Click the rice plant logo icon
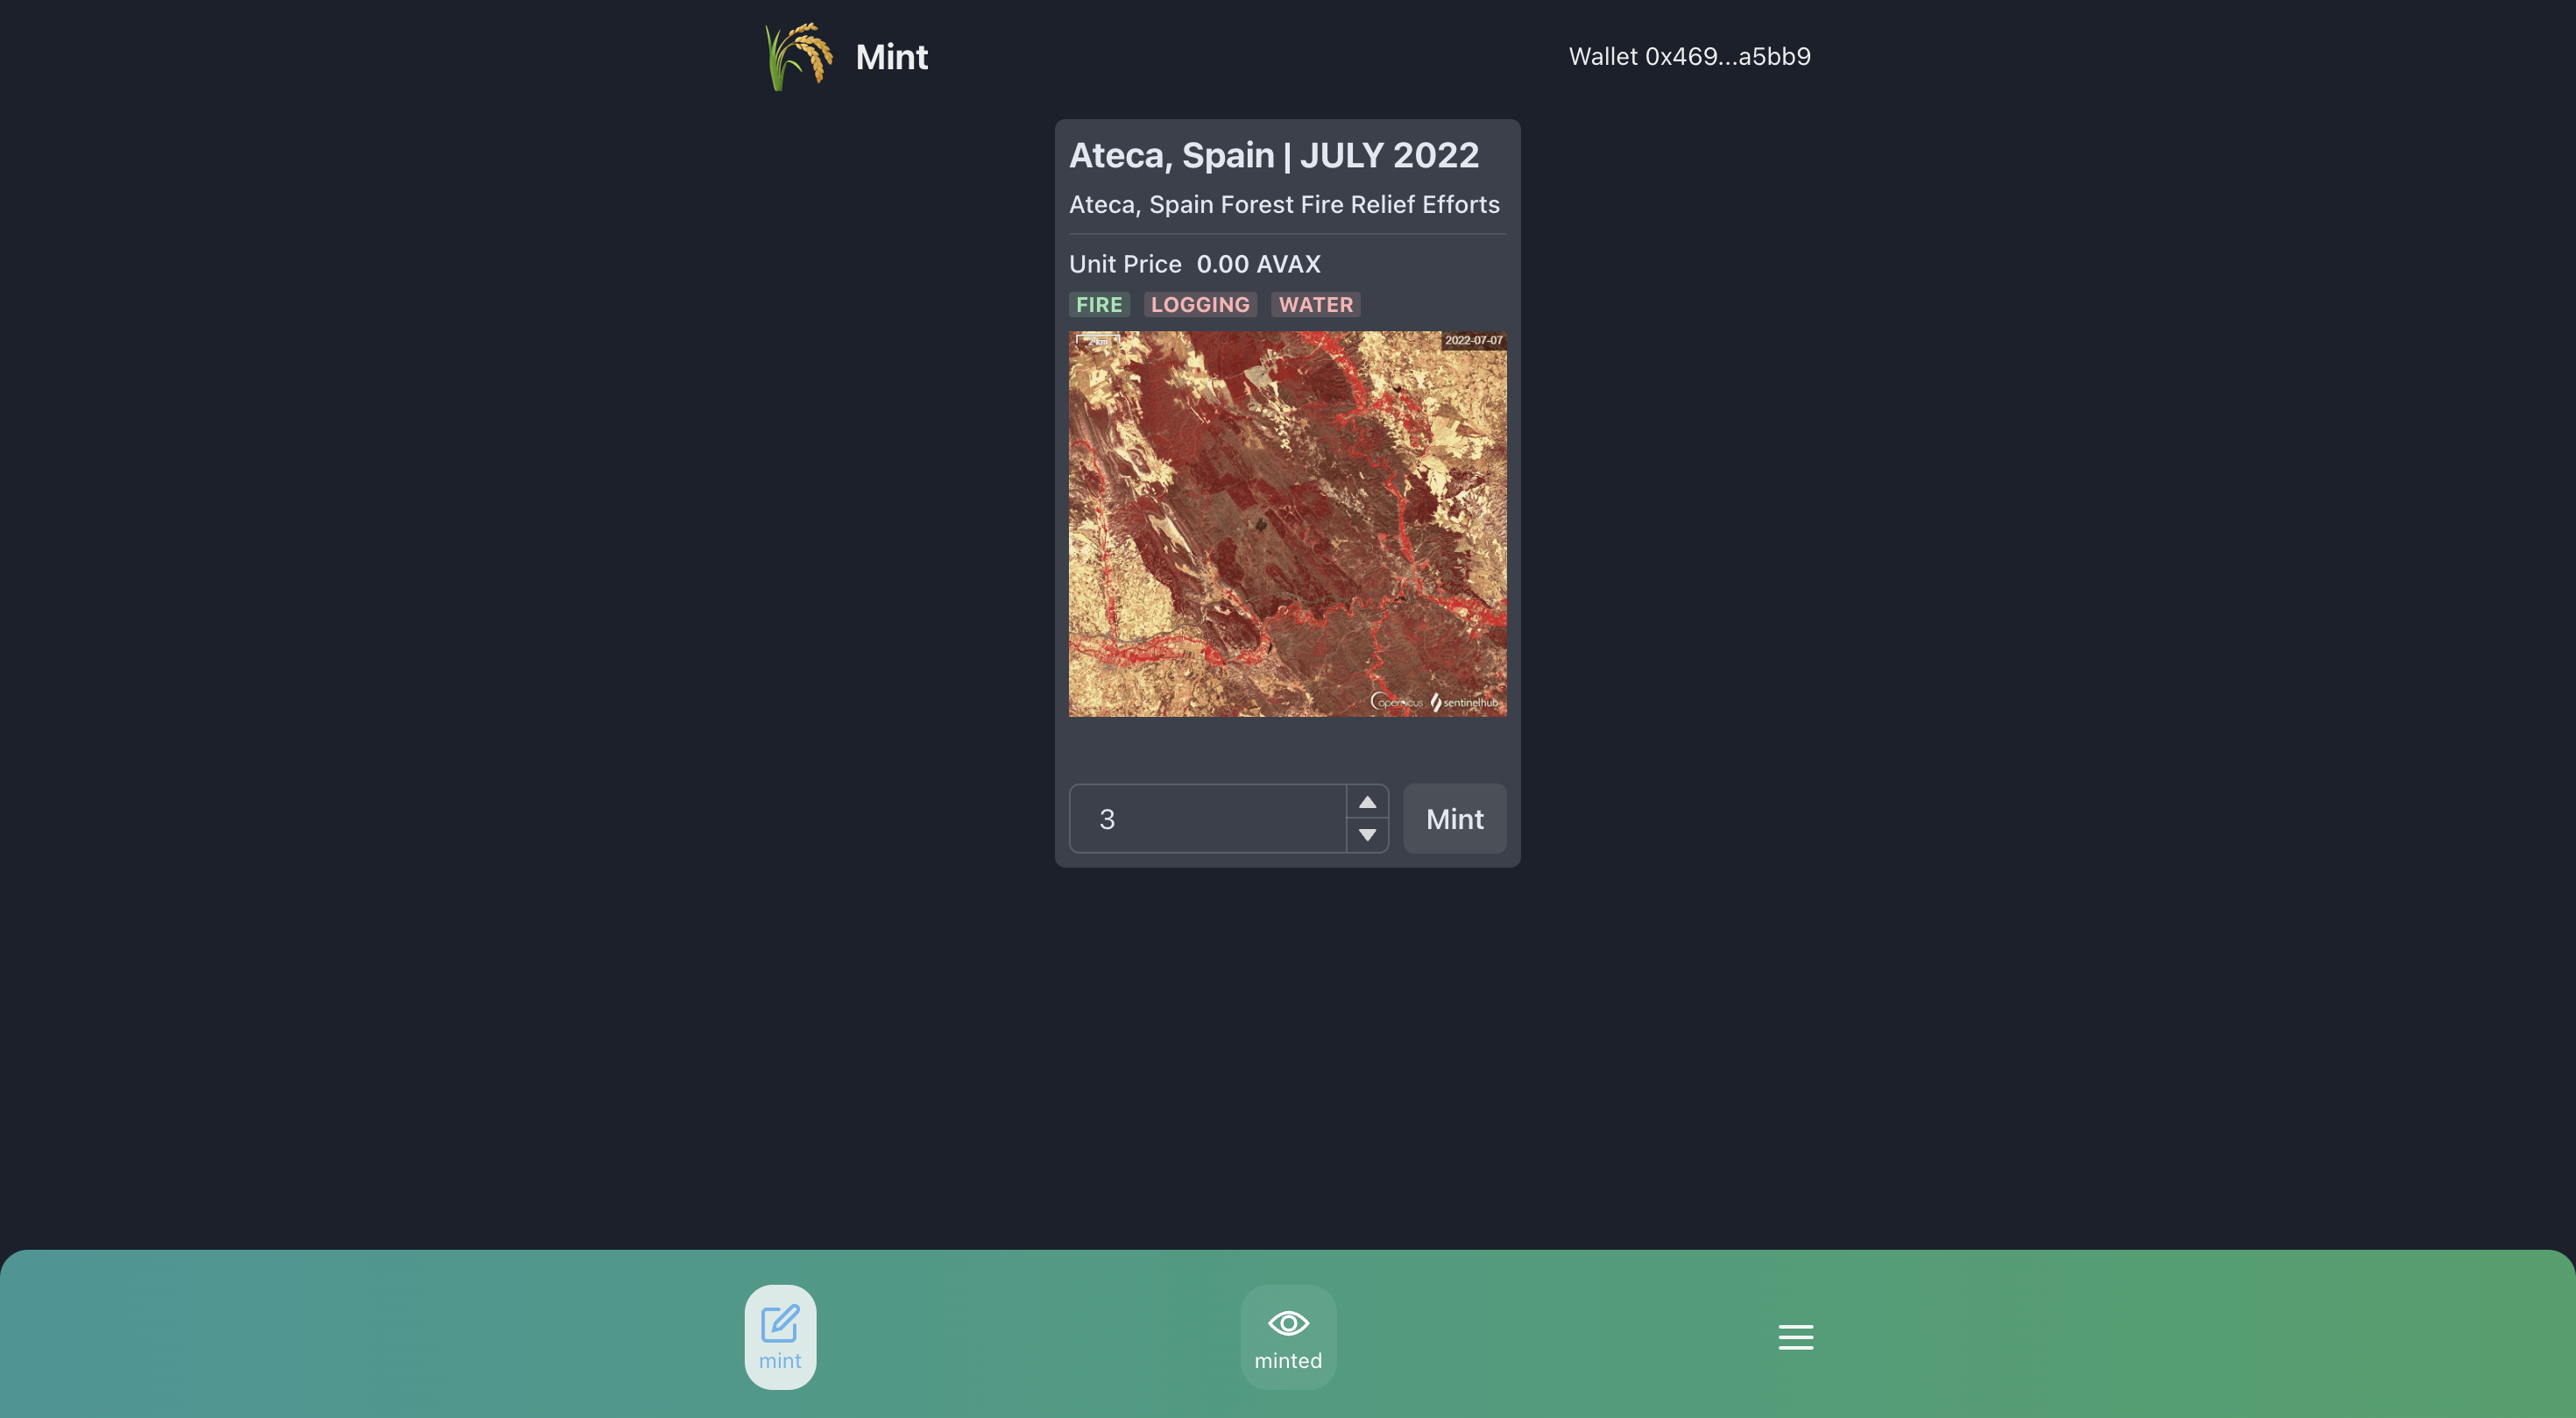2576x1418 pixels. [x=798, y=57]
